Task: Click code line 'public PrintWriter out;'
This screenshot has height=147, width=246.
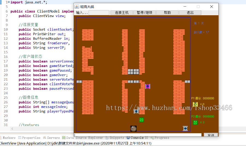Action: click(42, 34)
